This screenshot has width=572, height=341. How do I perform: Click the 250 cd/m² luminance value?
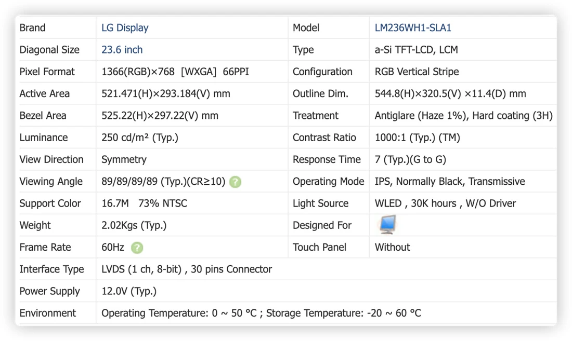tap(140, 138)
